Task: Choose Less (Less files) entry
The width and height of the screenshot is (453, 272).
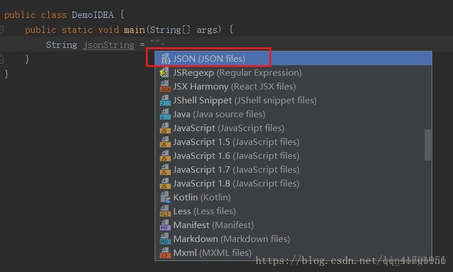Action: click(290, 211)
